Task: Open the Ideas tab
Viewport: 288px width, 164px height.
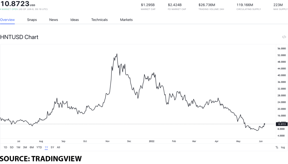Action: (75, 20)
